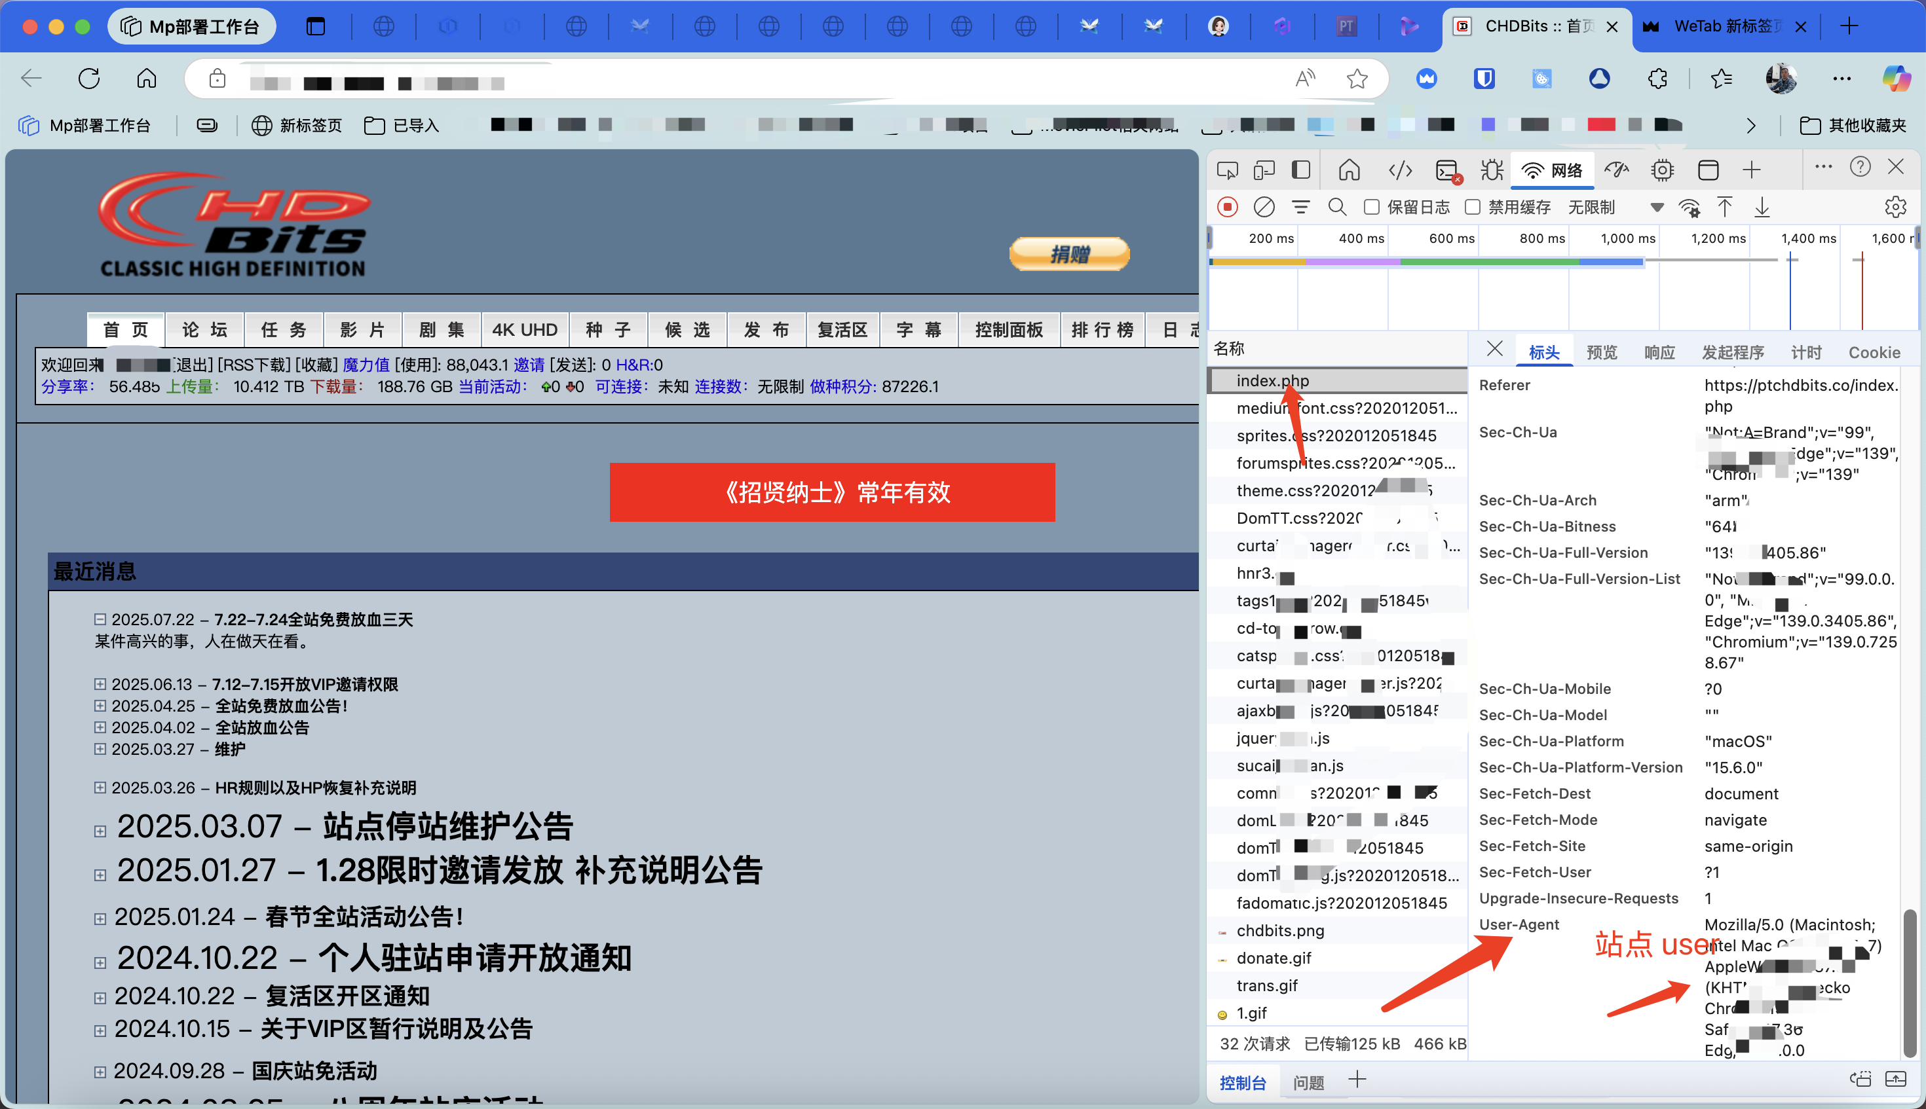This screenshot has height=1109, width=1926.
Task: Open the 《招贤纳士》常年有效 banner
Action: (832, 492)
